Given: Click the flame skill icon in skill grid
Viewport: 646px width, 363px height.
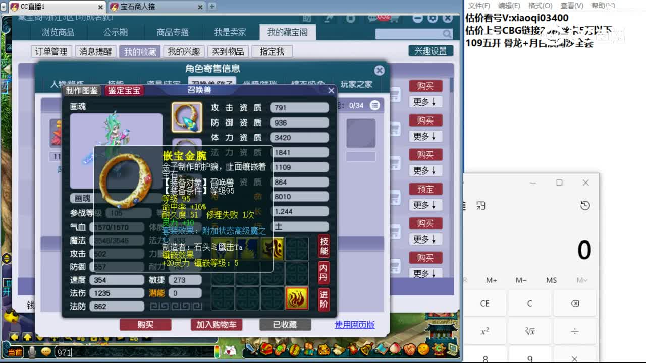Looking at the screenshot, I should pos(297,298).
